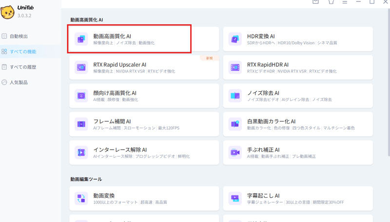
Task: Open the mail message icon in title bar
Action: (x=315, y=2)
